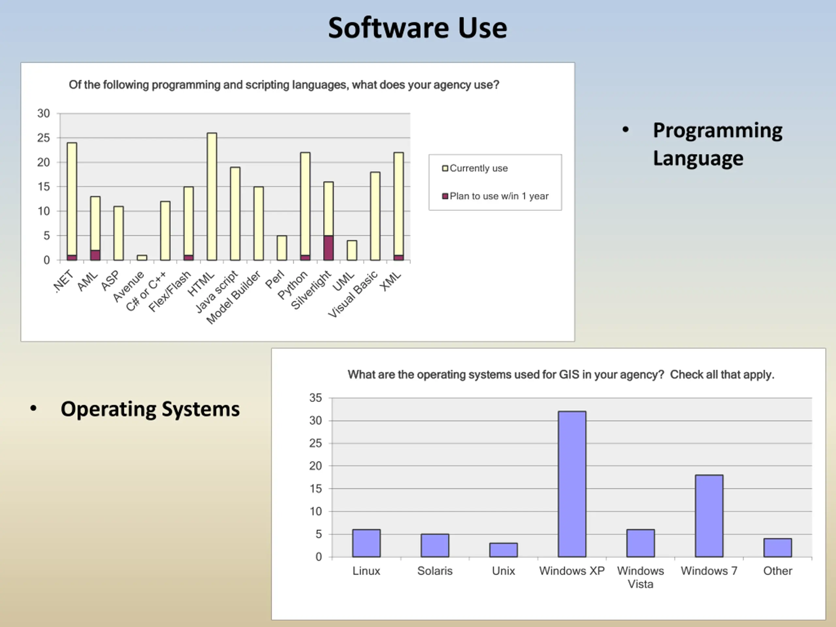Click the 'Plan to use w/in 1 year' legend swatch
This screenshot has width=836, height=627.
tap(445, 196)
